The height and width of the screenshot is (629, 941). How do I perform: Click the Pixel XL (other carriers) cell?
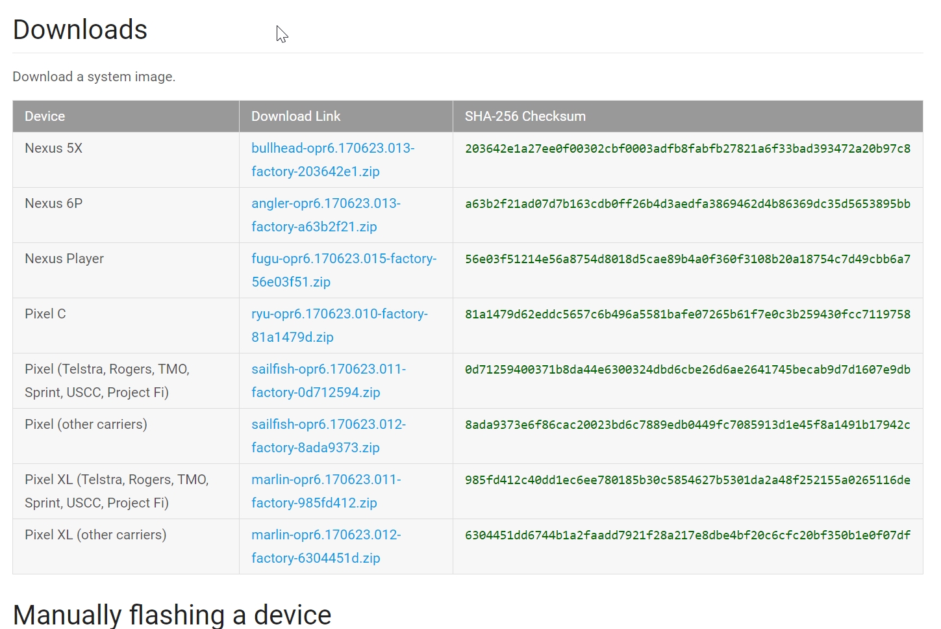coord(126,546)
